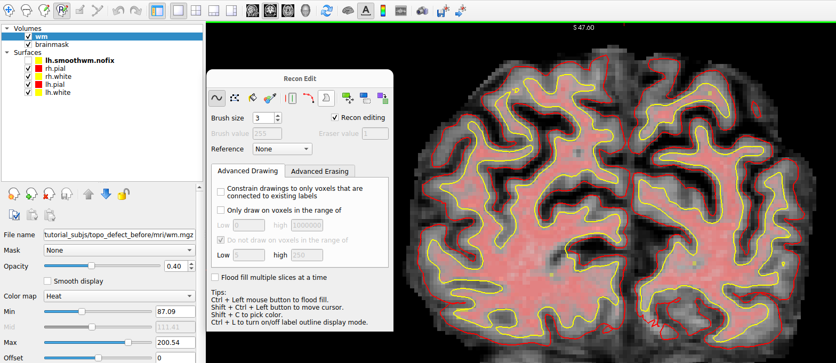Image resolution: width=836 pixels, height=363 pixels.
Task: Hide the rh.white surface via its checkbox
Action: click(28, 77)
